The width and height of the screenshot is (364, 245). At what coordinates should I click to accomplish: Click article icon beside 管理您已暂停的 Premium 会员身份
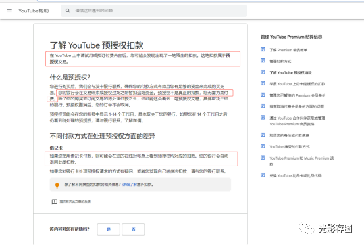[x=263, y=95]
